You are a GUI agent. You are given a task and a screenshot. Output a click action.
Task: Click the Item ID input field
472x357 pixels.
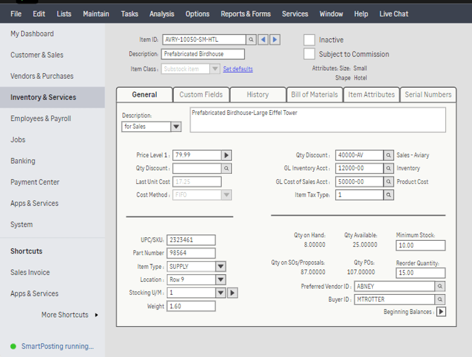click(x=204, y=39)
